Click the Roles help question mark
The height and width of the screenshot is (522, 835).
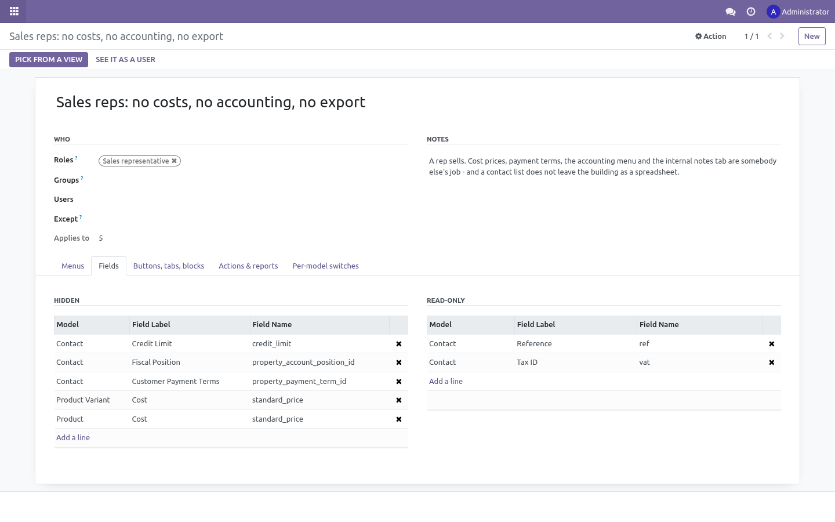tap(76, 158)
